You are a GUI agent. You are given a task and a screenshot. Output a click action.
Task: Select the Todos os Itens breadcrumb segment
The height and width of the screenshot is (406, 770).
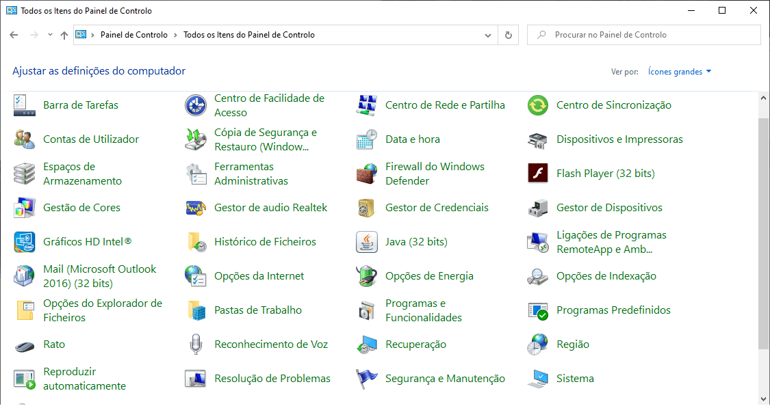(249, 35)
